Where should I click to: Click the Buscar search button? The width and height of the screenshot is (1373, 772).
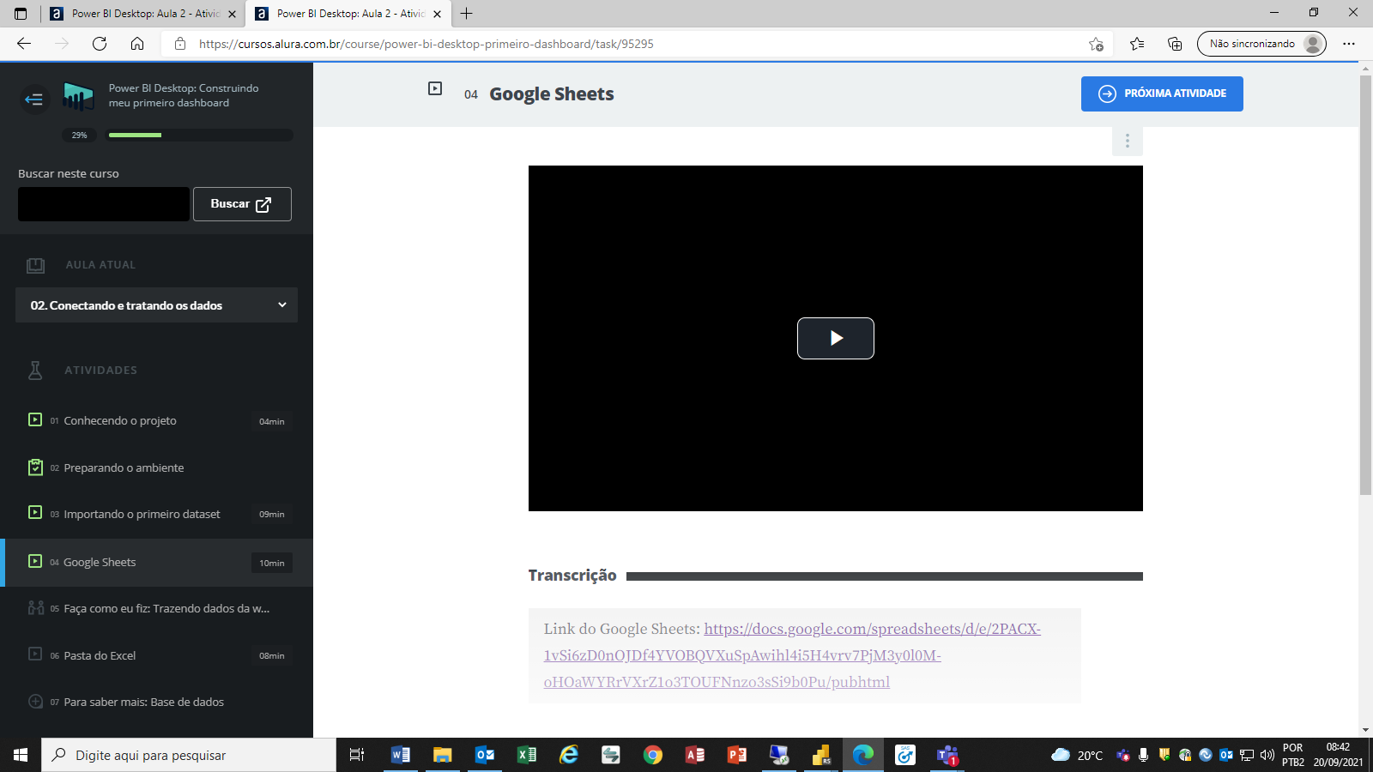(242, 204)
